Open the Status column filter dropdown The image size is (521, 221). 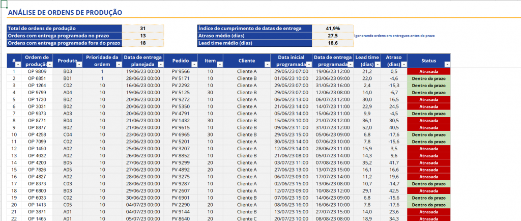coord(447,65)
